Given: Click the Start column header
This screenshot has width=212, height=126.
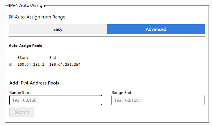Looking at the screenshot, I should click(x=23, y=58).
